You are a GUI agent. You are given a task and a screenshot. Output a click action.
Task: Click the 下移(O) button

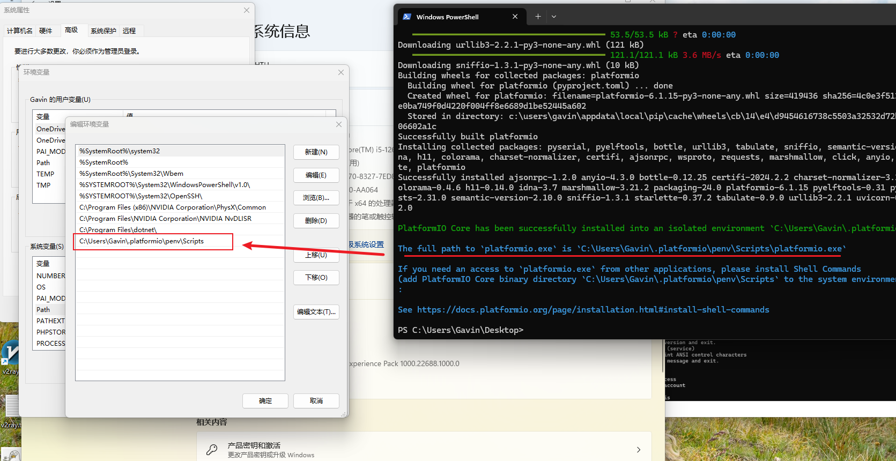[316, 278]
